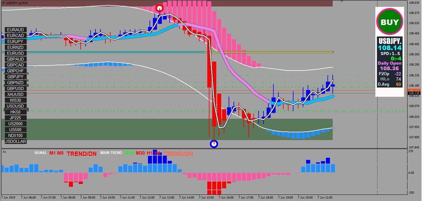Pick the GBPNZD symbol button
The width and height of the screenshot is (422, 201).
point(16,83)
